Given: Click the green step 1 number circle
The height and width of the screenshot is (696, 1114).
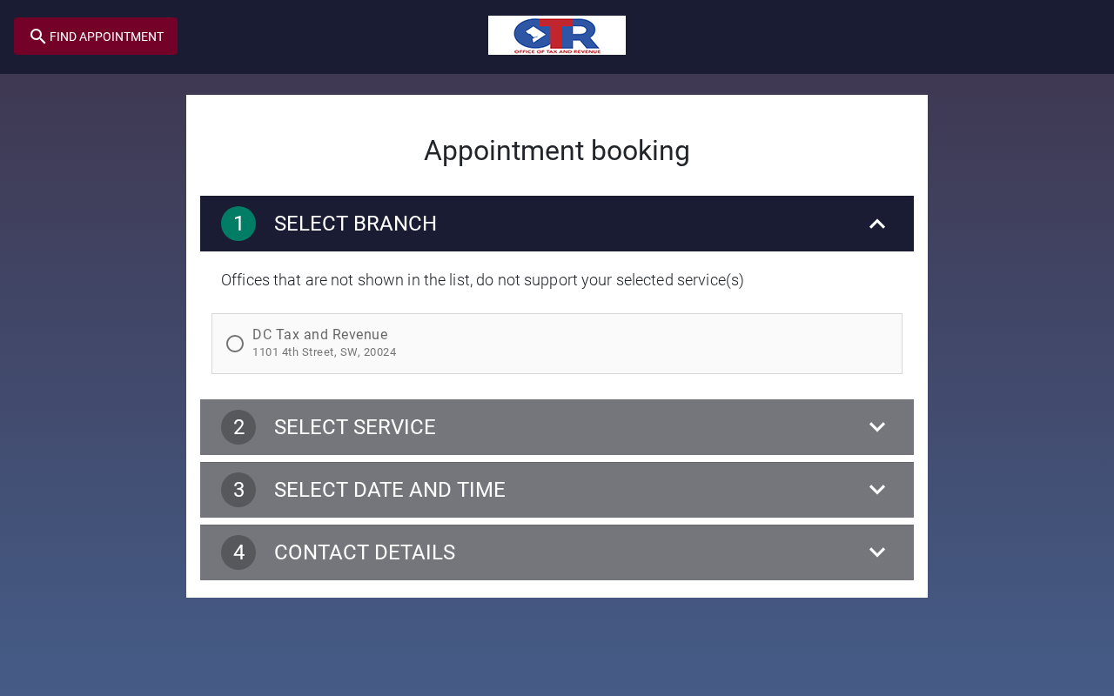Looking at the screenshot, I should point(238,224).
